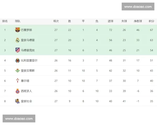Sort by the 净胜球 column header
The image size is (157, 125).
click(138, 21)
